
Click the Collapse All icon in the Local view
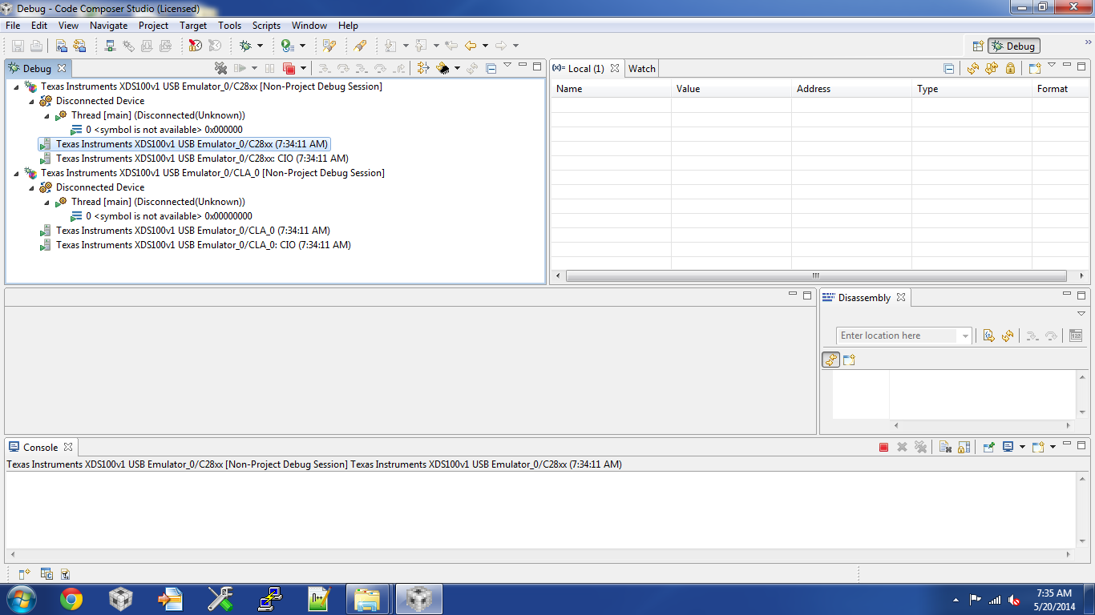pyautogui.click(x=949, y=69)
